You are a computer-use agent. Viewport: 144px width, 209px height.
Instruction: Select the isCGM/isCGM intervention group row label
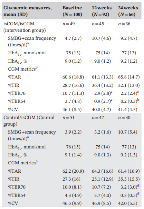pyautogui.click(x=25, y=27)
